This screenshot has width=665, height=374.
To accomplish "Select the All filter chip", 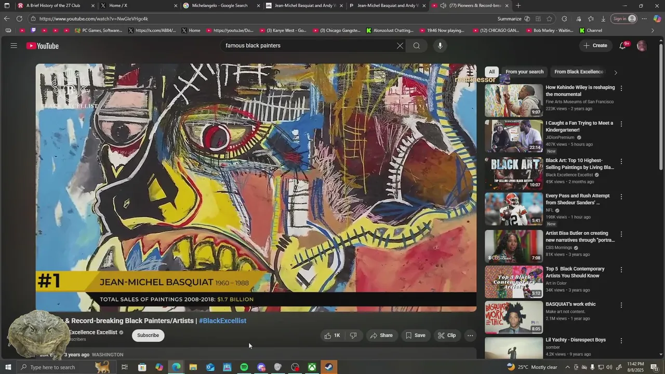I will pos(491,72).
